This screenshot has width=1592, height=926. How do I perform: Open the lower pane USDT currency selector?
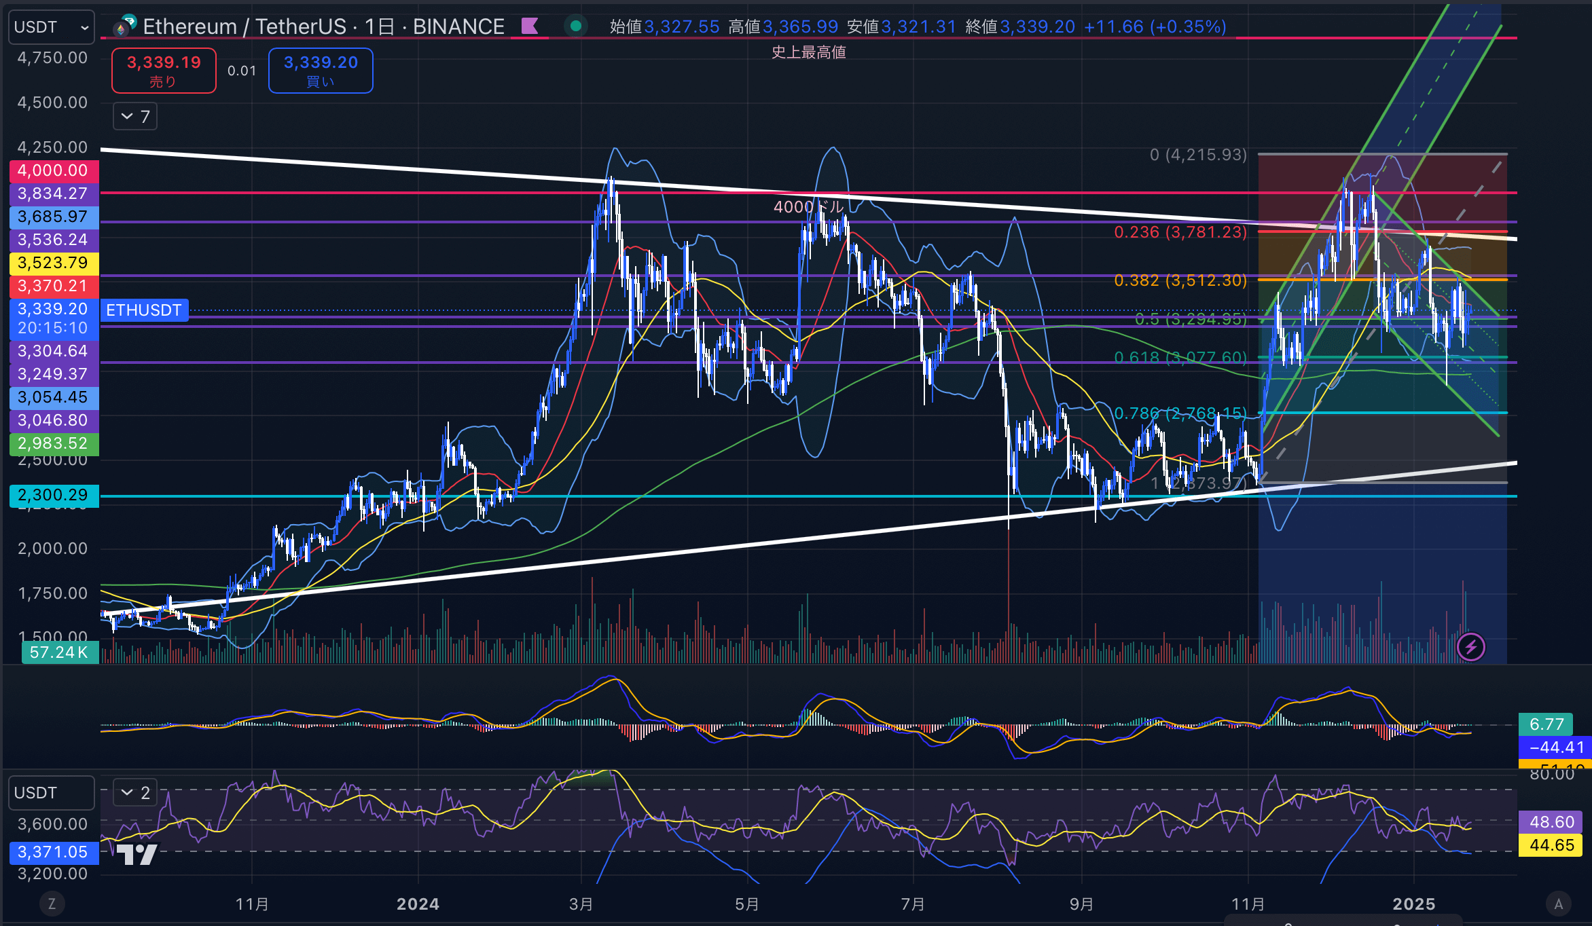click(x=52, y=793)
